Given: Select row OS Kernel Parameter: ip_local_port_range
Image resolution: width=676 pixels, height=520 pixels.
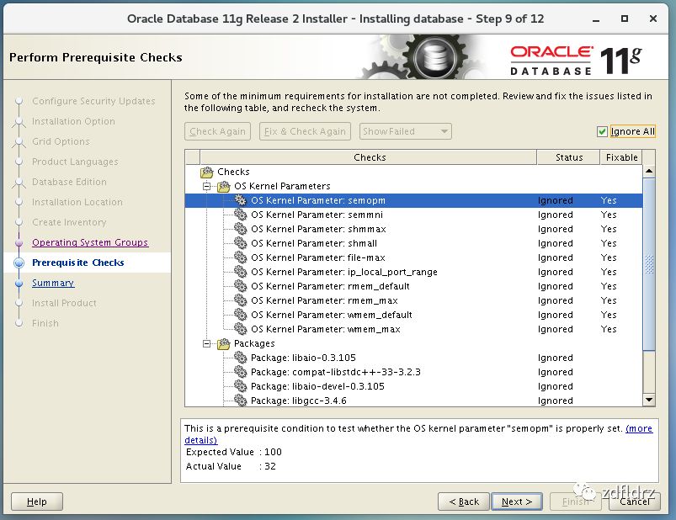Looking at the screenshot, I should pos(413,272).
